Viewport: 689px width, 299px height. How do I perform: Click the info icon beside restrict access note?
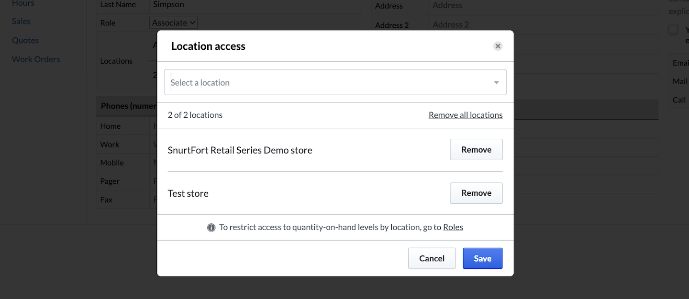click(211, 228)
